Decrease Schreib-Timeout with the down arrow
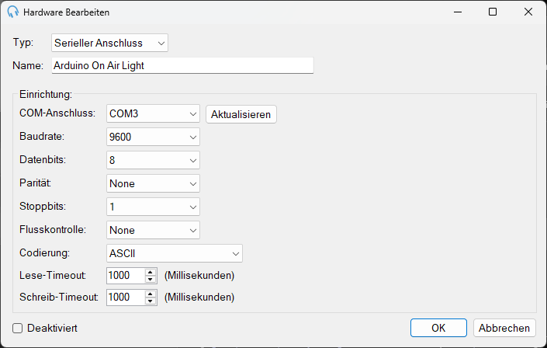 point(151,301)
